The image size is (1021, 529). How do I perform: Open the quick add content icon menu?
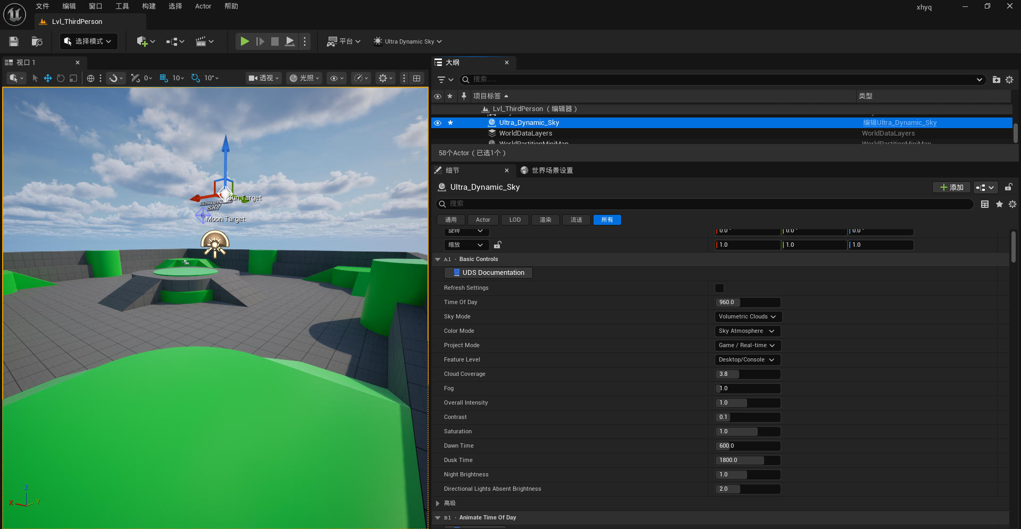[145, 41]
